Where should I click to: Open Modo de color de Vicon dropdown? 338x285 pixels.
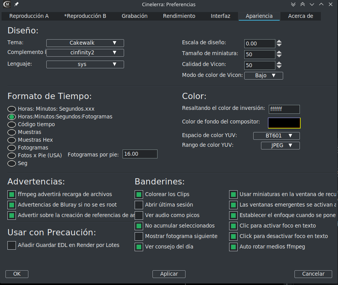[x=263, y=76]
